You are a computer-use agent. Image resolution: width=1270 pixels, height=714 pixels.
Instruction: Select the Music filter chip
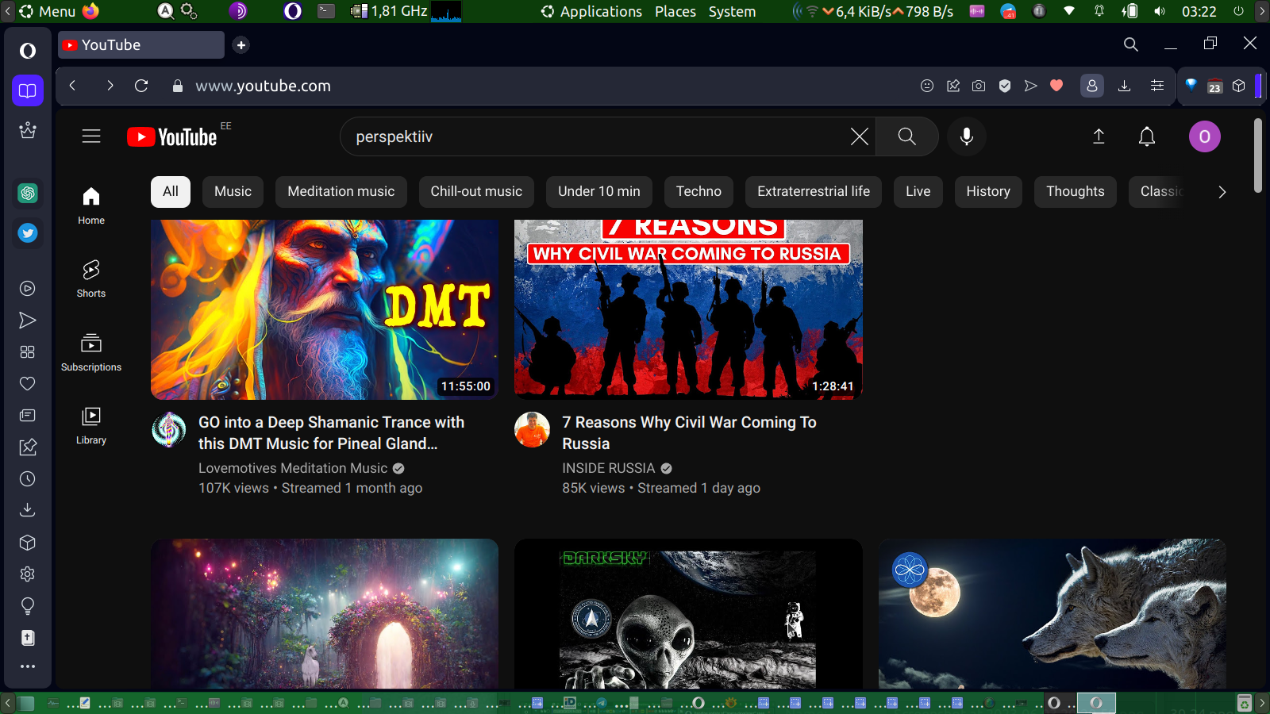233,191
